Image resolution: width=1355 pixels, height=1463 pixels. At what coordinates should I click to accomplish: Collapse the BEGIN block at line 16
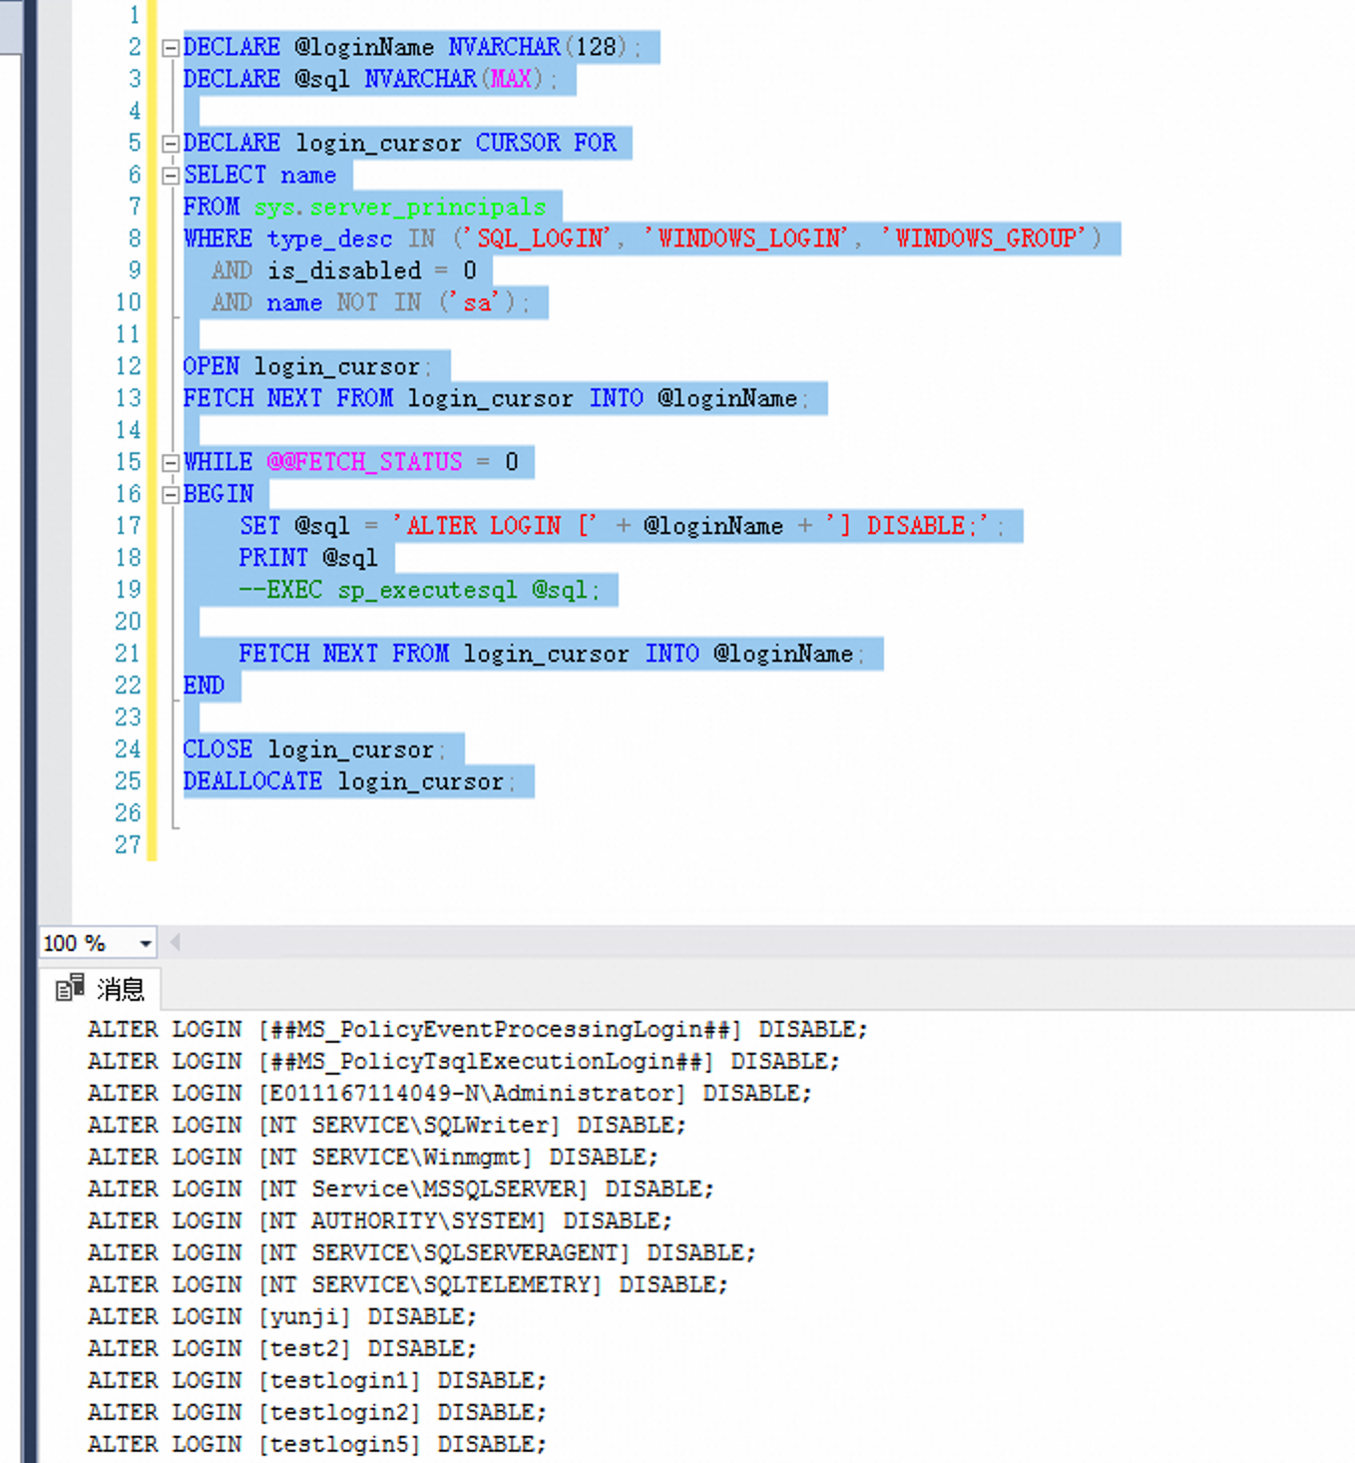click(x=170, y=493)
